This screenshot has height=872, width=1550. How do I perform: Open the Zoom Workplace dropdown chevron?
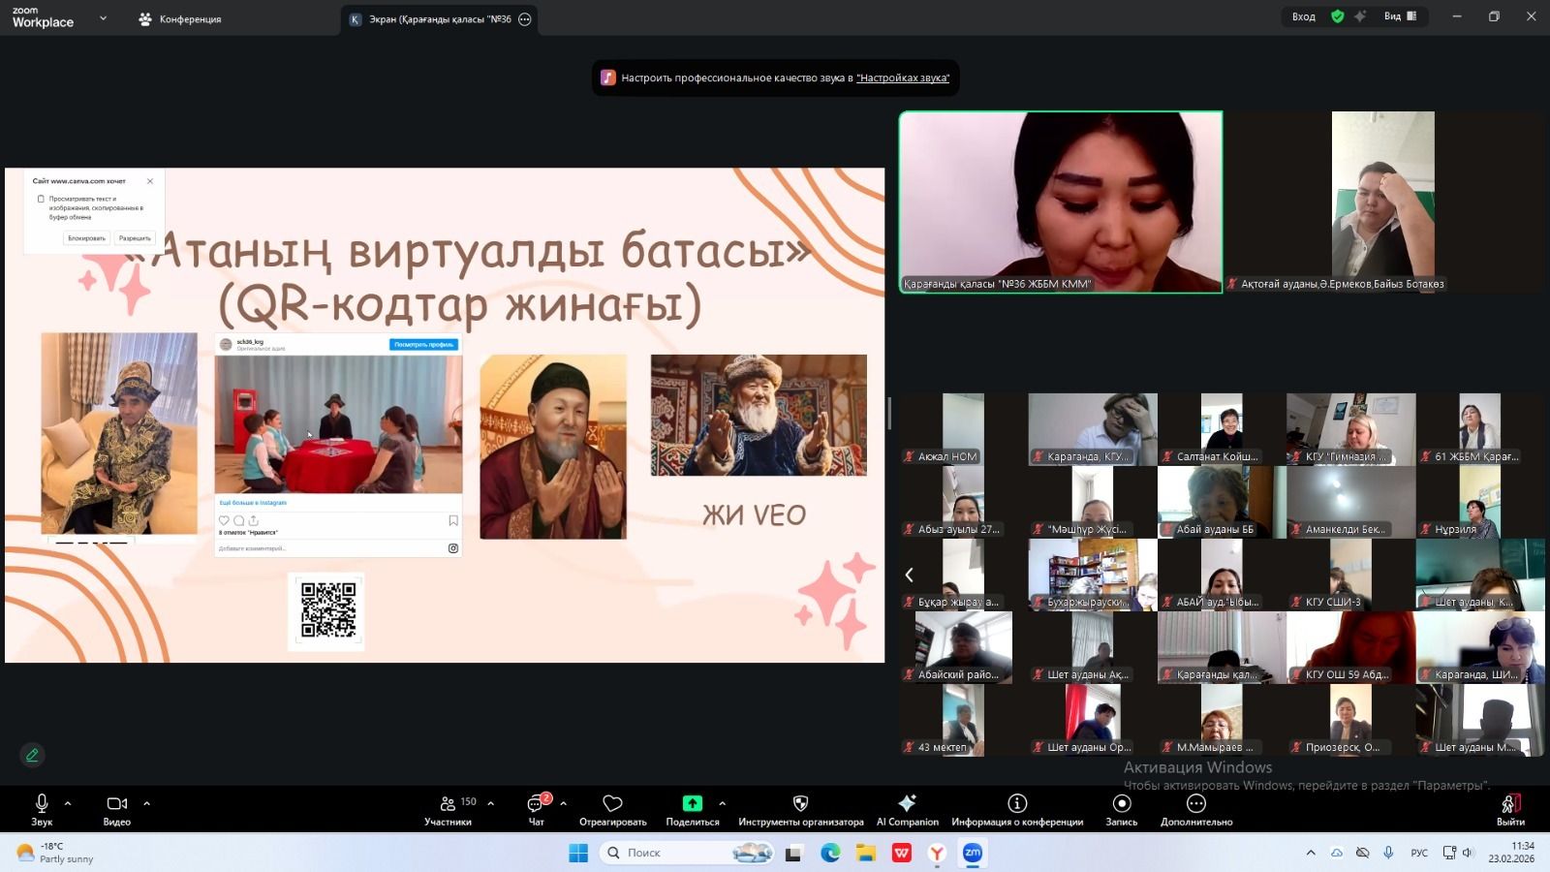point(103,18)
